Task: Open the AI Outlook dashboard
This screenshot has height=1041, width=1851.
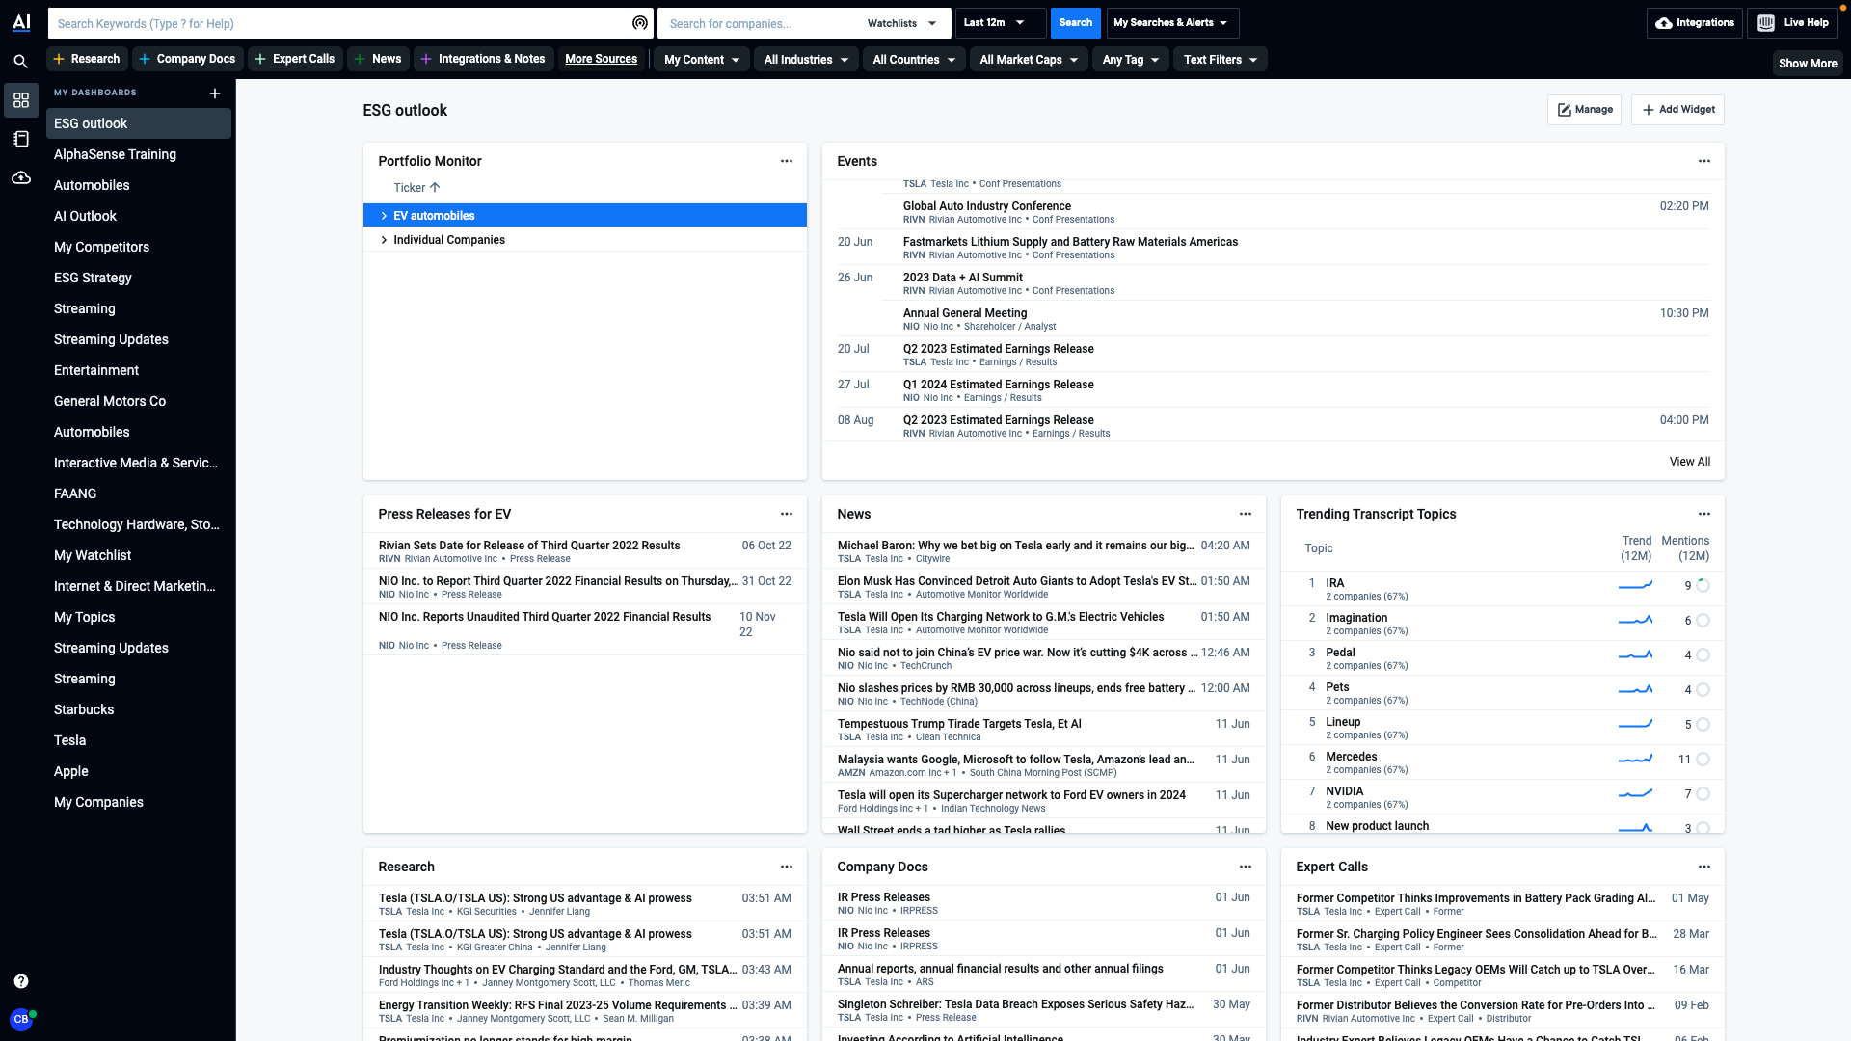Action: pos(139,216)
